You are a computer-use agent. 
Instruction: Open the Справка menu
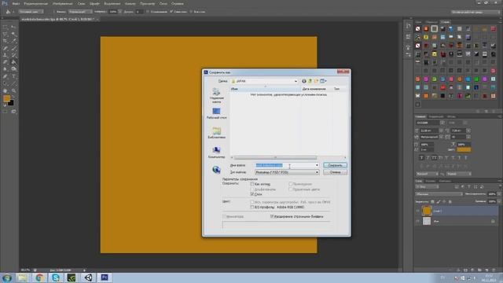(x=178, y=3)
